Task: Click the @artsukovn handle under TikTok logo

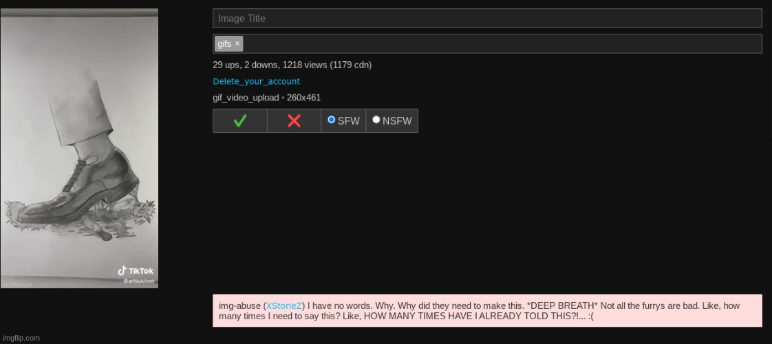Action: [x=139, y=281]
